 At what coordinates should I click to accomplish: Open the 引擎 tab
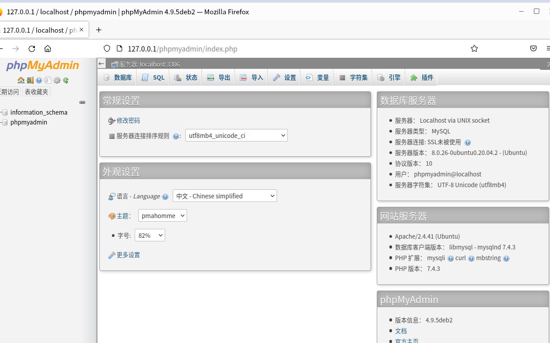pyautogui.click(x=388, y=77)
